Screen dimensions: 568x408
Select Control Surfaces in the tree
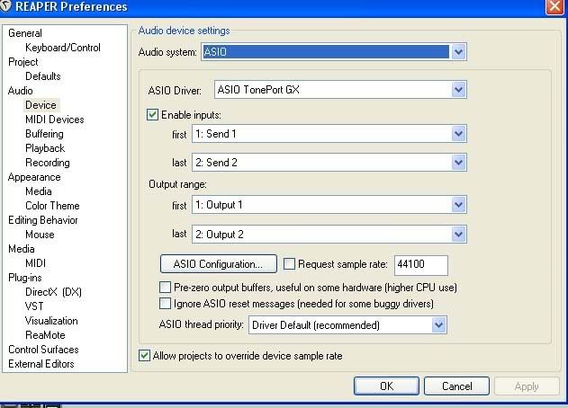[43, 350]
